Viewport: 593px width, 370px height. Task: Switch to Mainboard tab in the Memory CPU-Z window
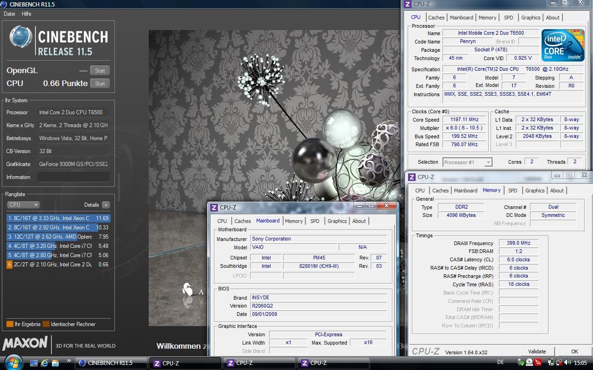click(466, 191)
